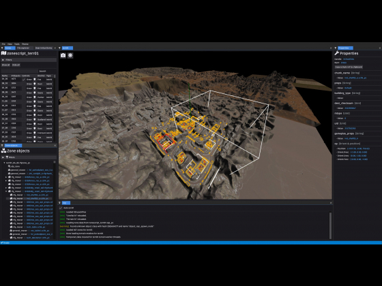Click Copy scriptx ref to clipboard button

pos(349,67)
